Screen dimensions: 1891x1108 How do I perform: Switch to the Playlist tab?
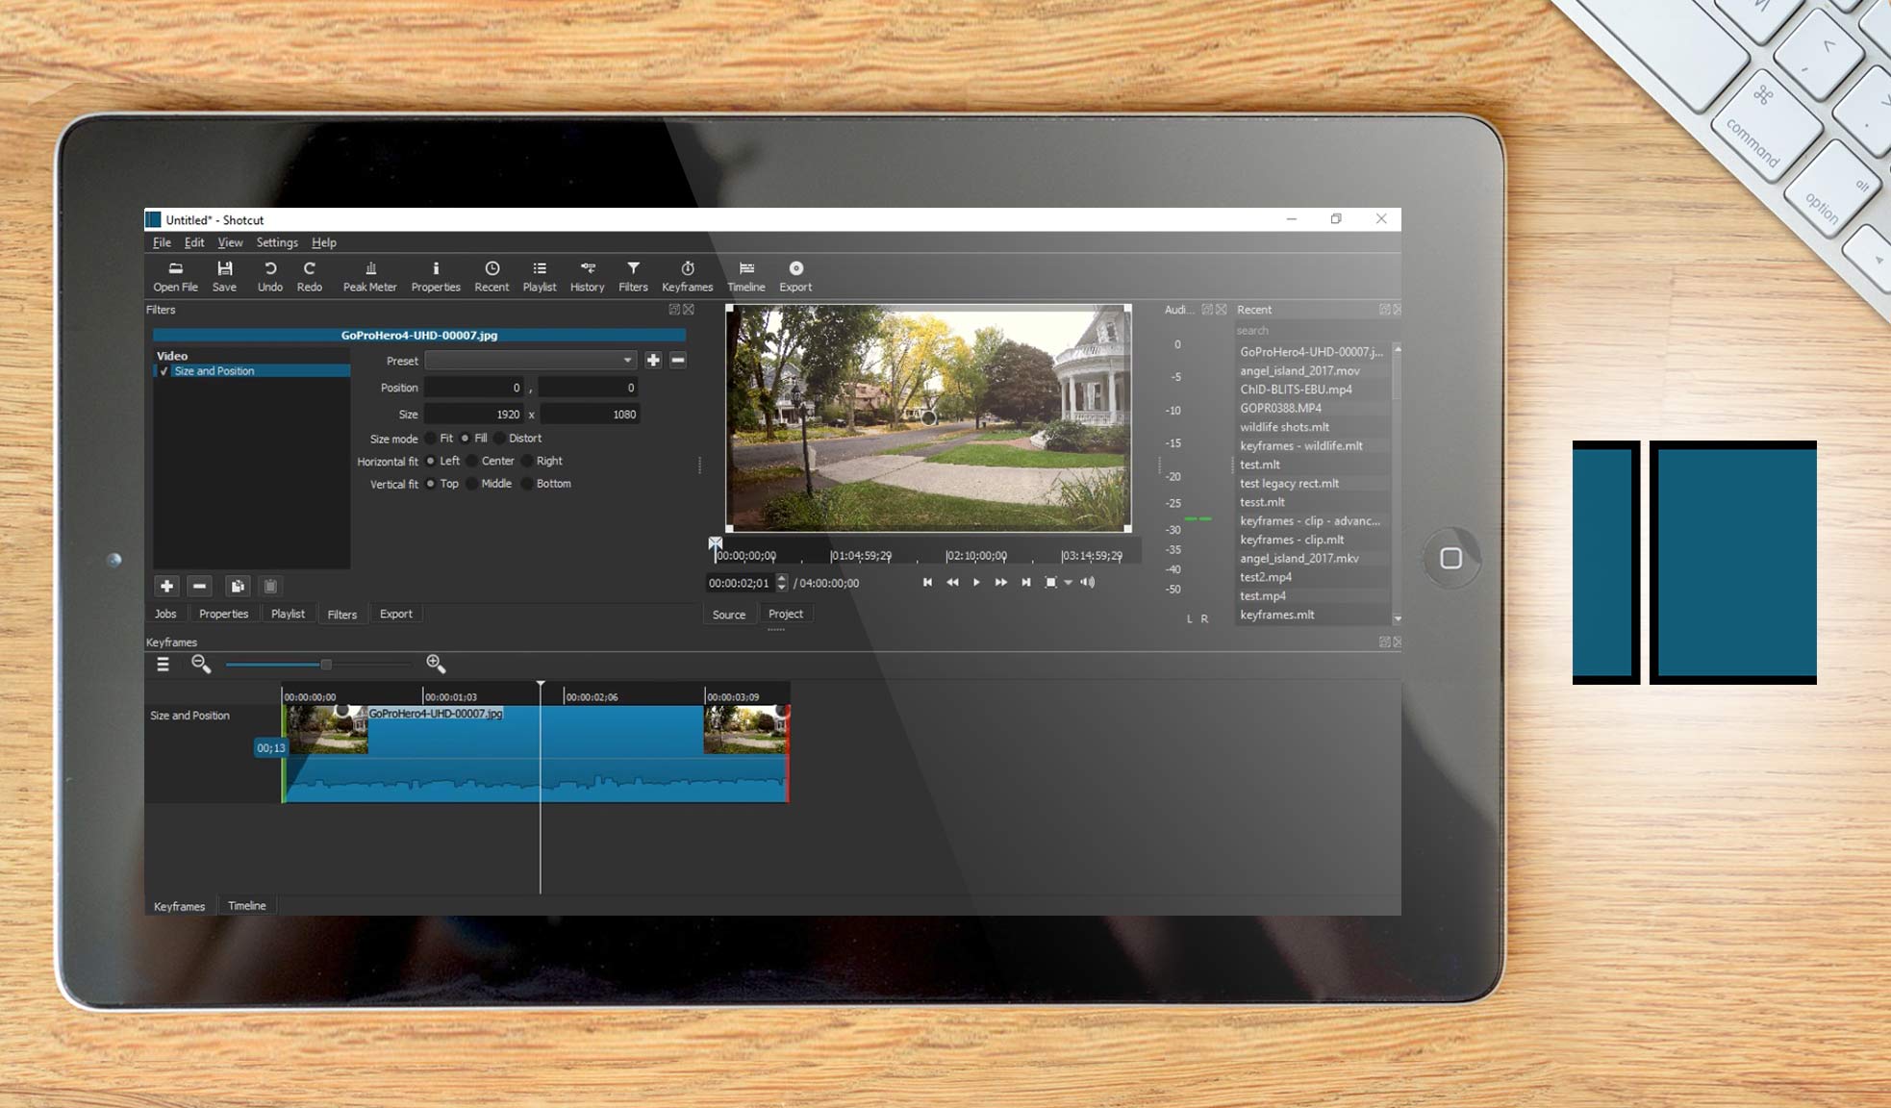point(288,614)
